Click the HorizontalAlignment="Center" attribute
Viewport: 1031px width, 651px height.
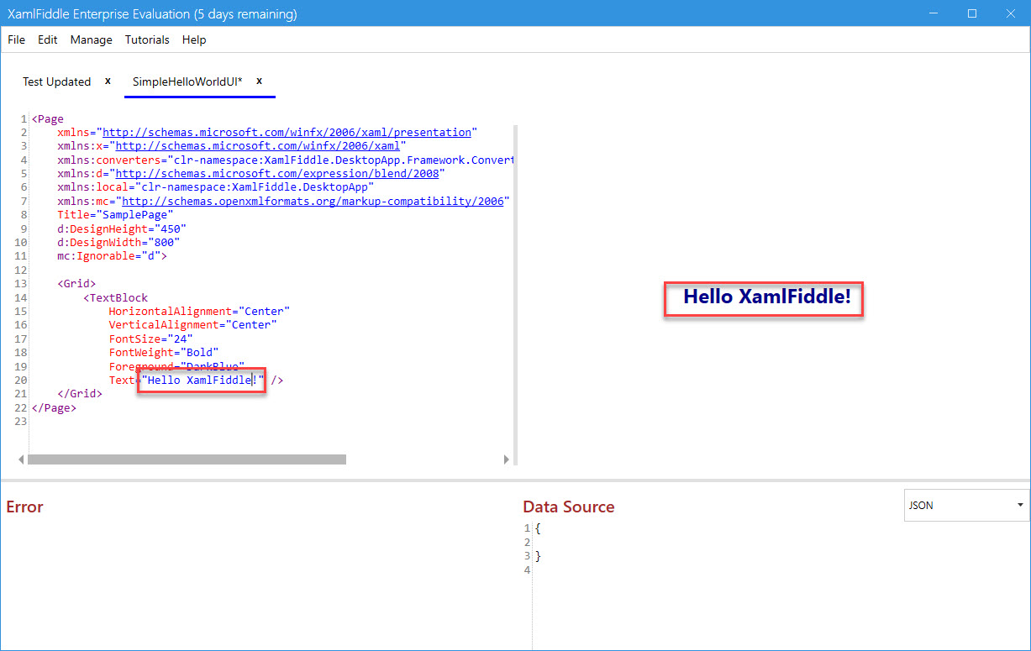point(199,311)
